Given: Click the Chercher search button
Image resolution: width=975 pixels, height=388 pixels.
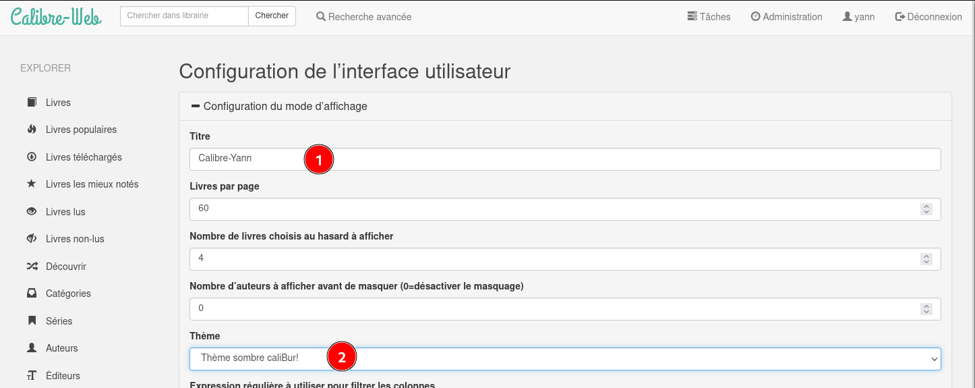Looking at the screenshot, I should coord(272,16).
